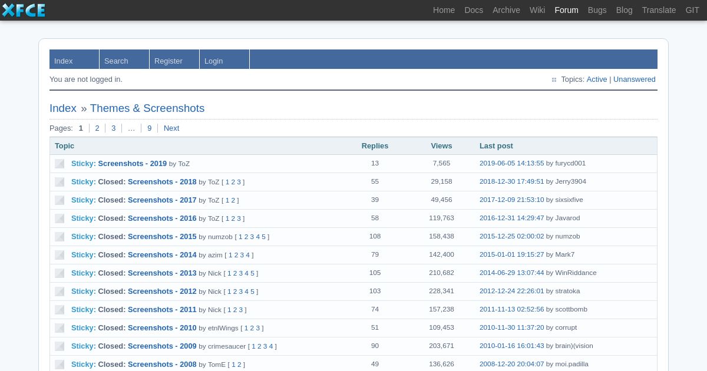The image size is (707, 371).
Task: Click the topic icon beside Screenshots - 2017
Action: (60, 200)
